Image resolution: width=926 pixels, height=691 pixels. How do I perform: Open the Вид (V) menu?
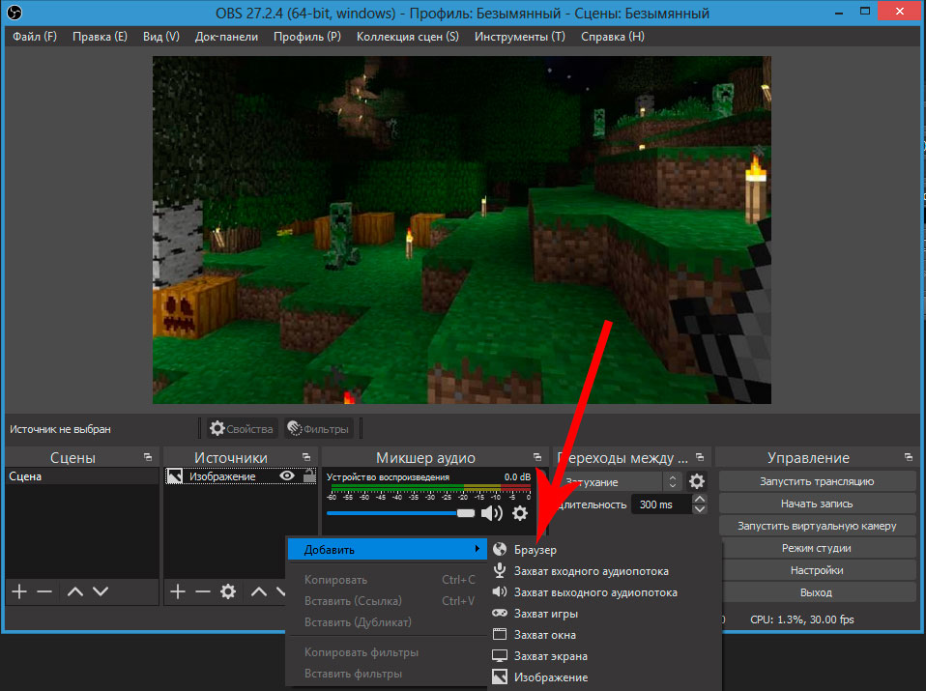161,37
